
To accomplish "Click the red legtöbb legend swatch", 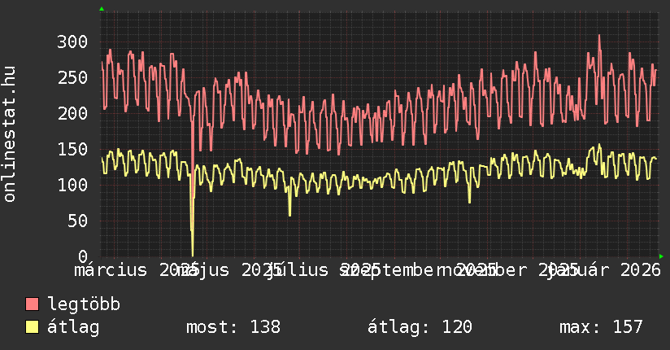I will tap(33, 304).
